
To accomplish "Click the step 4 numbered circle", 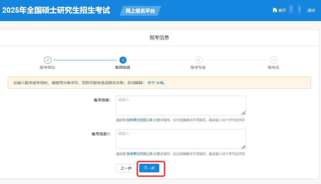I will click(x=274, y=60).
